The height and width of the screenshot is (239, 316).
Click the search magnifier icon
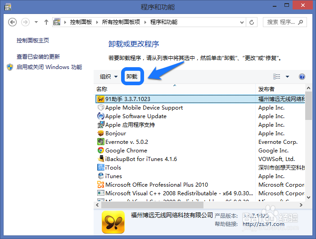pyautogui.click(x=301, y=22)
